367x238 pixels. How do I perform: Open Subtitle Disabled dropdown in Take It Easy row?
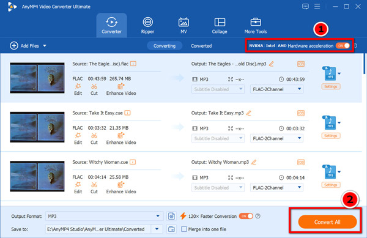218,138
